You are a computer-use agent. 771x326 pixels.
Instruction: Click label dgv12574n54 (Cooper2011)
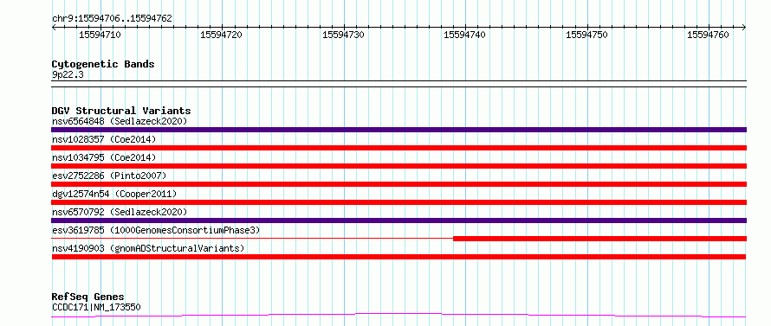coord(114,194)
